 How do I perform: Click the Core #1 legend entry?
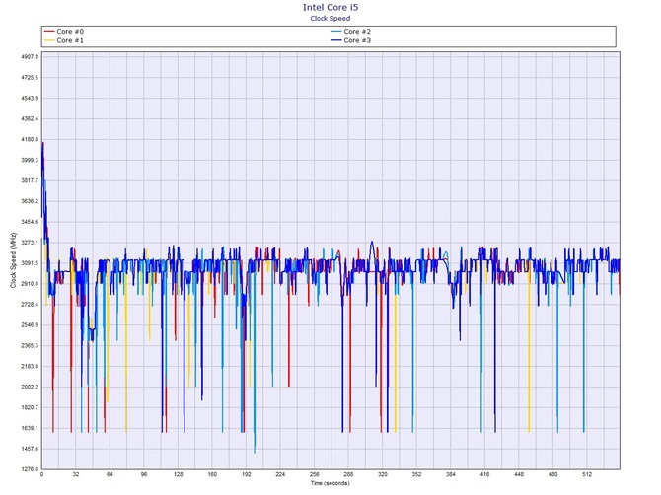click(64, 40)
